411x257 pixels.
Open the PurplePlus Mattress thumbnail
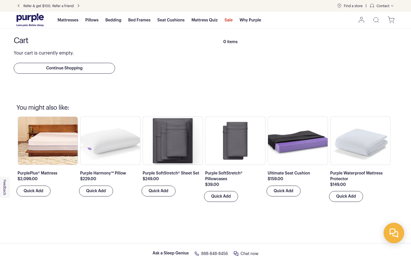[48, 141]
